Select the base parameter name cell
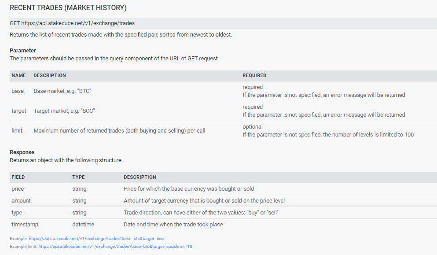Image resolution: width=437 pixels, height=255 pixels. coord(18,91)
